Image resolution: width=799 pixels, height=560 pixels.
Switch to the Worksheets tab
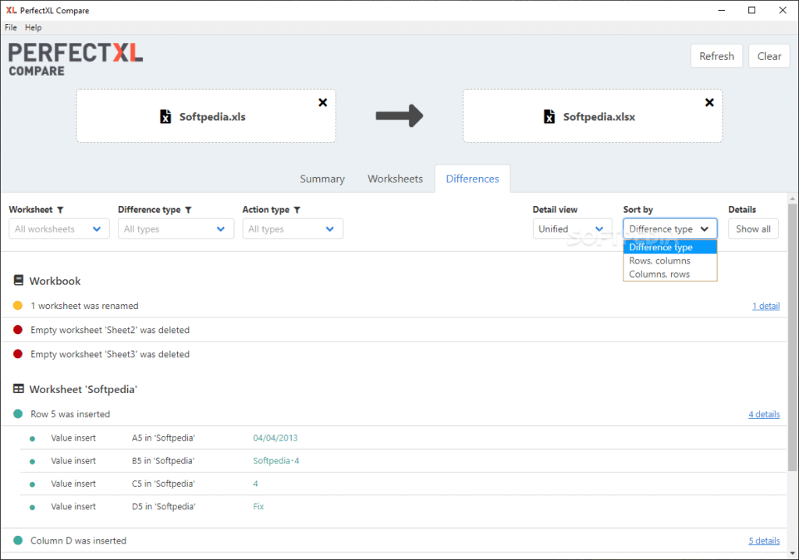(395, 179)
